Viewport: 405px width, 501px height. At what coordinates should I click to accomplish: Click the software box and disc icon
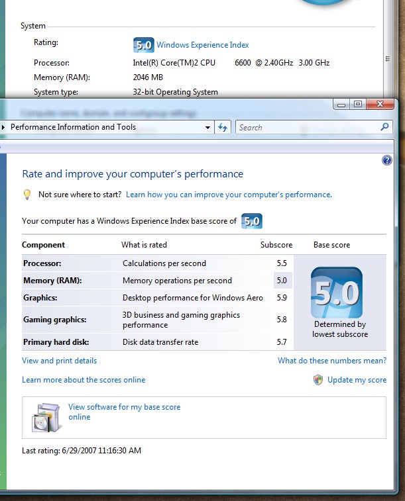pos(46,418)
